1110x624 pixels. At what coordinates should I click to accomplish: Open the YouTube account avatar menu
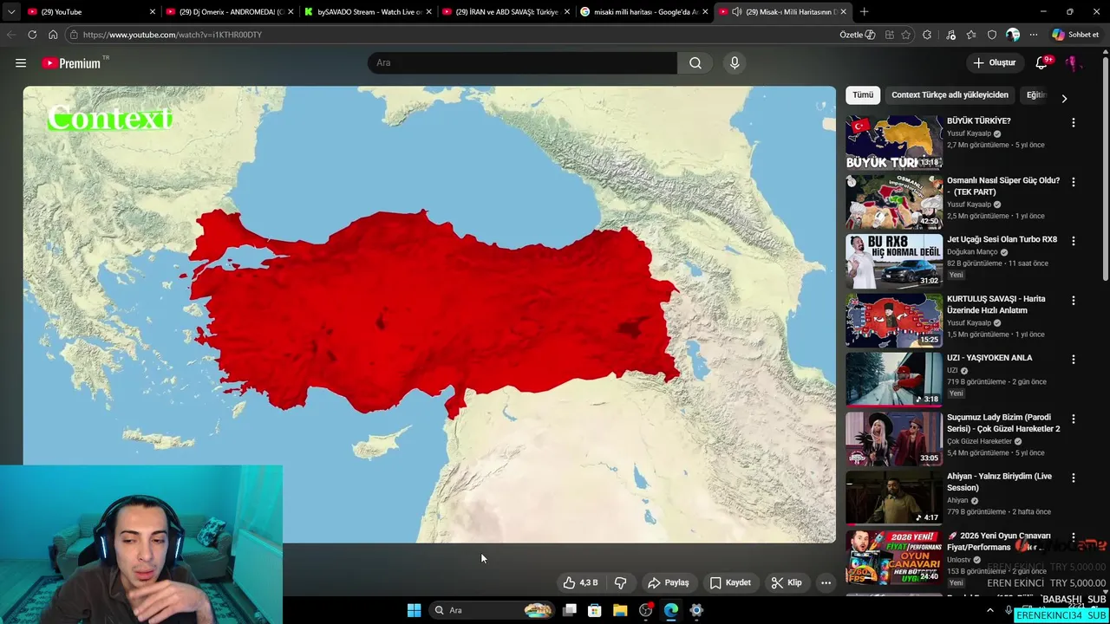point(1073,62)
